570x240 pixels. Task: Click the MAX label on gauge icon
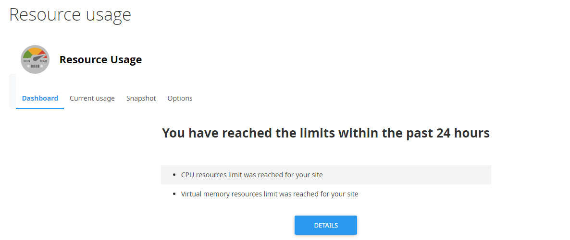[x=43, y=61]
